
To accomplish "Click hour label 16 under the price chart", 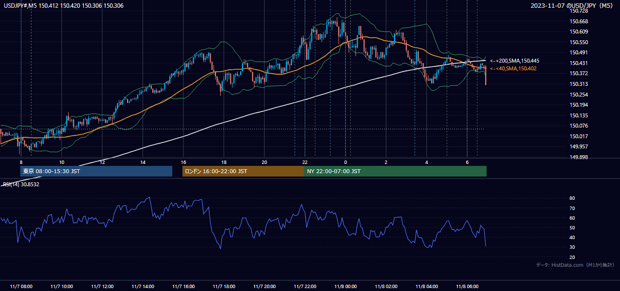I will point(183,162).
